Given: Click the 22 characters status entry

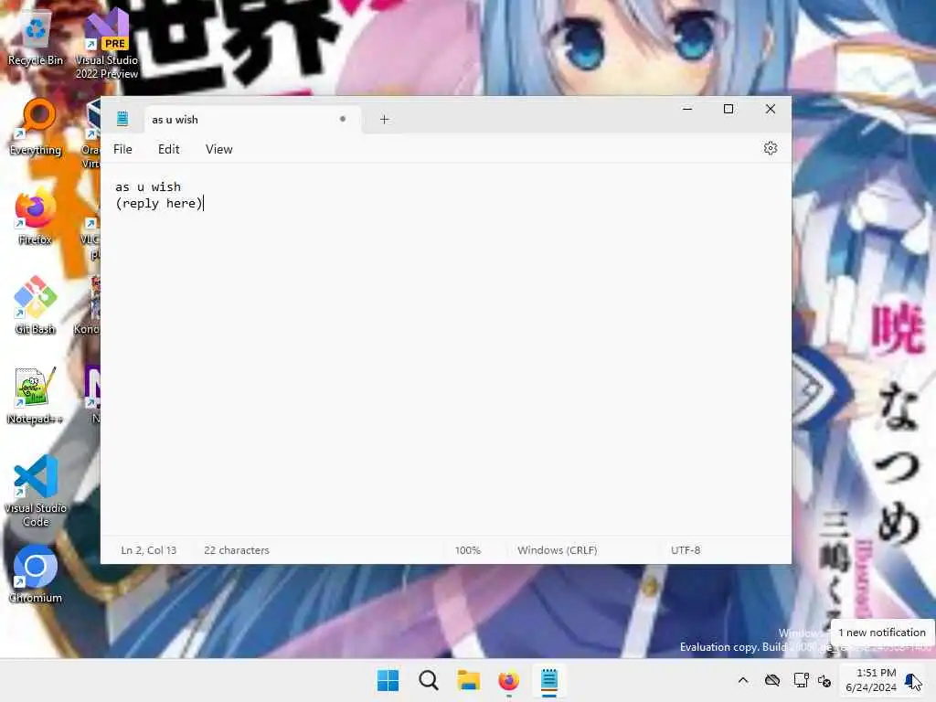Looking at the screenshot, I should click(x=237, y=549).
